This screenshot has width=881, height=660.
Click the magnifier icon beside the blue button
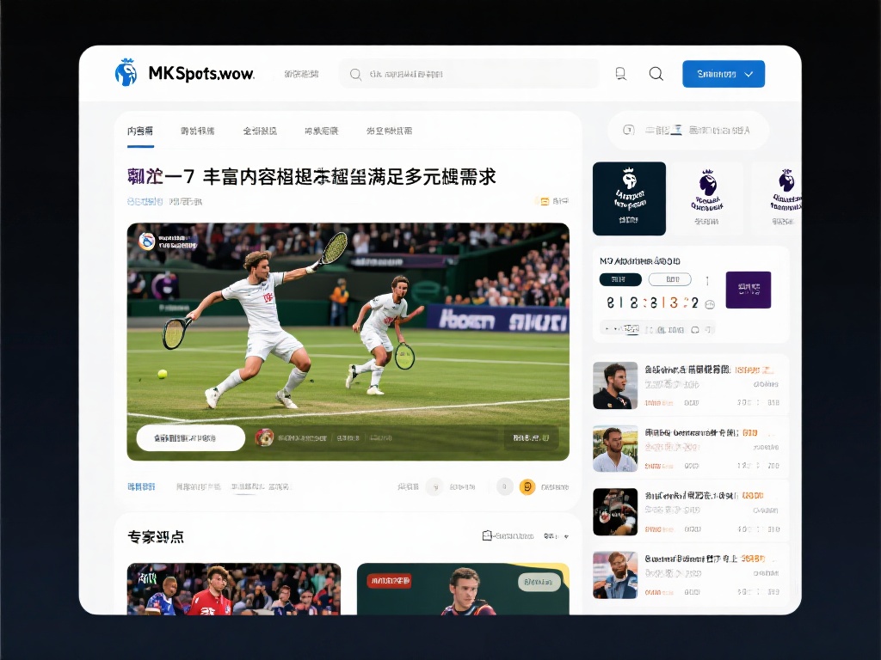click(656, 74)
